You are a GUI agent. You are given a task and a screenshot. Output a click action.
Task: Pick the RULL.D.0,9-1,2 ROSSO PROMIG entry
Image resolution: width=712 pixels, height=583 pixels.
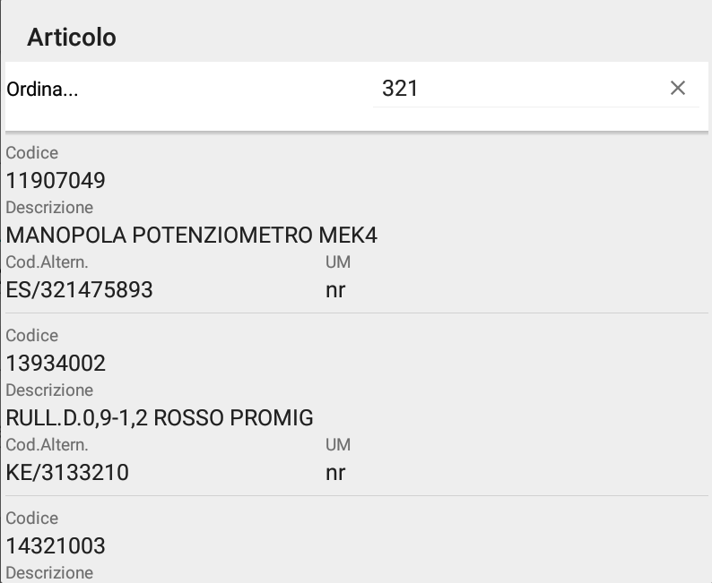160,418
